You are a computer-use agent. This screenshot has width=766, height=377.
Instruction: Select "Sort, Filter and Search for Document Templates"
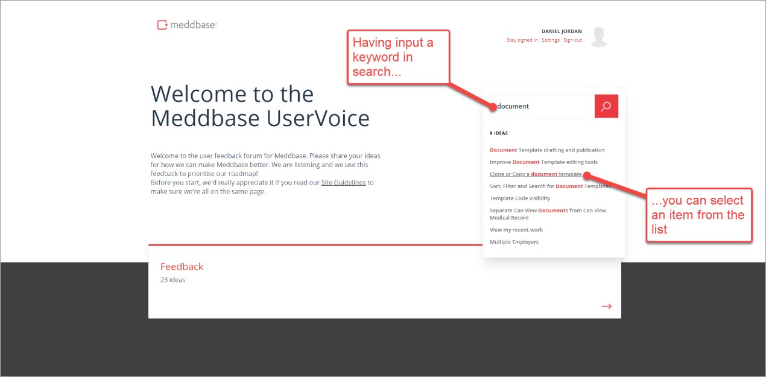coord(550,186)
